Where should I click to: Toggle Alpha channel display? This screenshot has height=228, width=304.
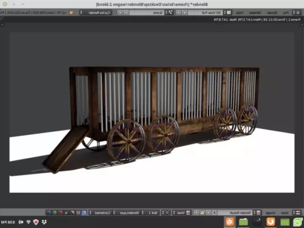tap(72, 213)
